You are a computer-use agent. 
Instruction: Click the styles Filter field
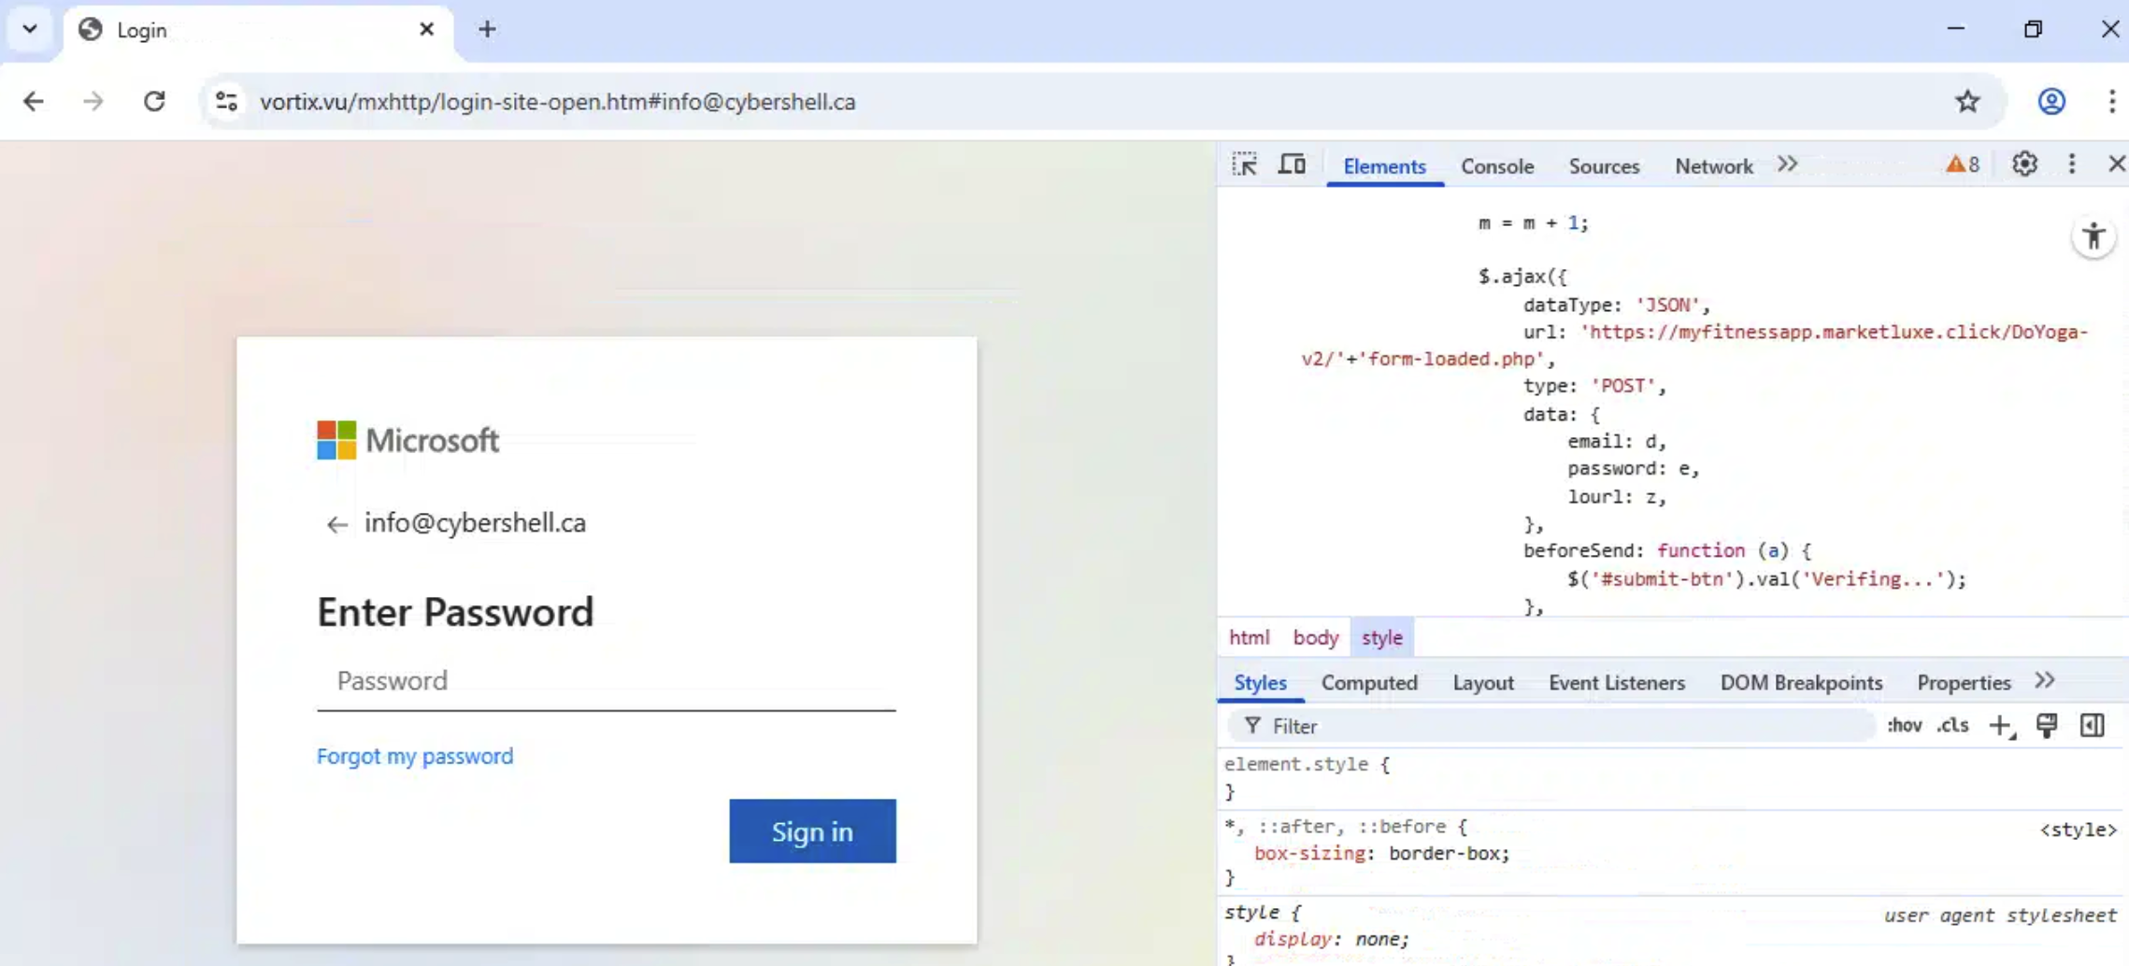tap(1551, 726)
